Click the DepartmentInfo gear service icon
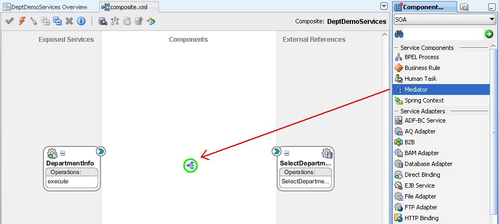499x224 pixels. point(52,153)
